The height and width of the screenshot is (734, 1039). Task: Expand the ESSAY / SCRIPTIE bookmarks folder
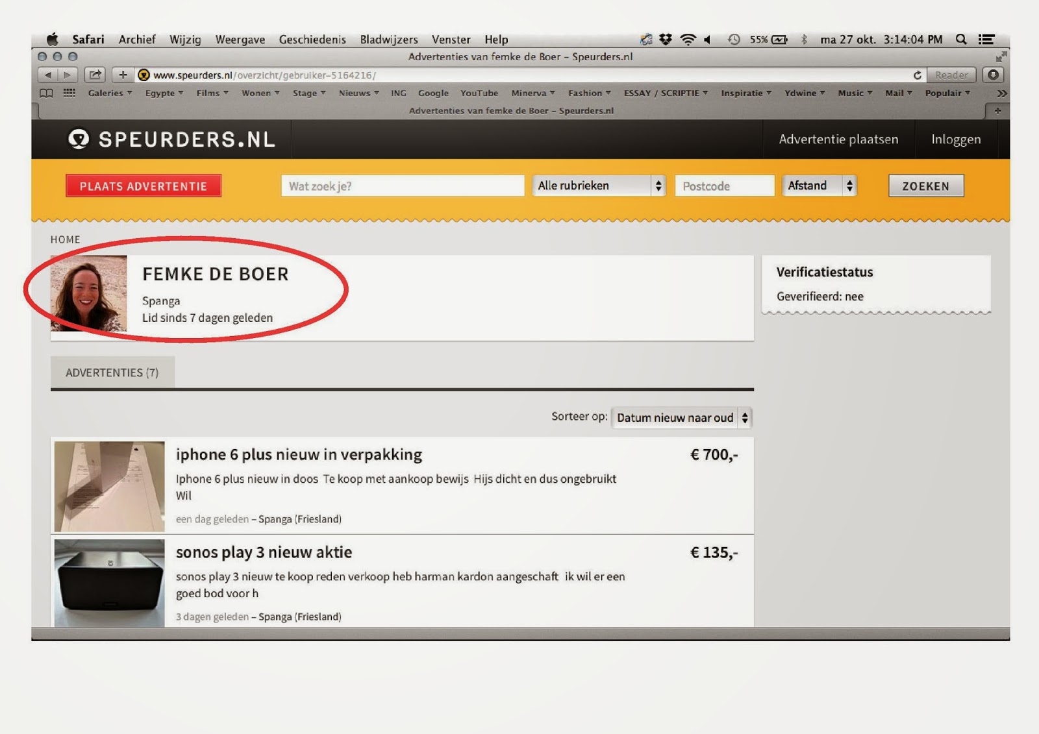666,93
